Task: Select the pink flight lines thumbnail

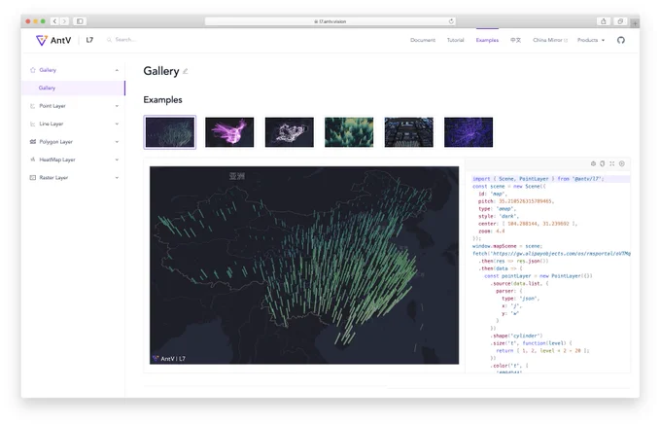Action: click(x=229, y=132)
